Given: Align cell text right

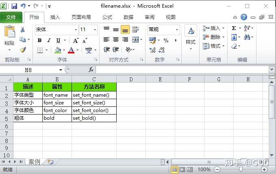Looking at the screenshot, I should coord(125,40).
